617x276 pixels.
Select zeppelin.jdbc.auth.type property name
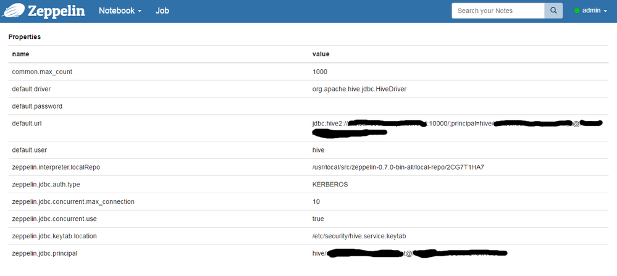46,185
